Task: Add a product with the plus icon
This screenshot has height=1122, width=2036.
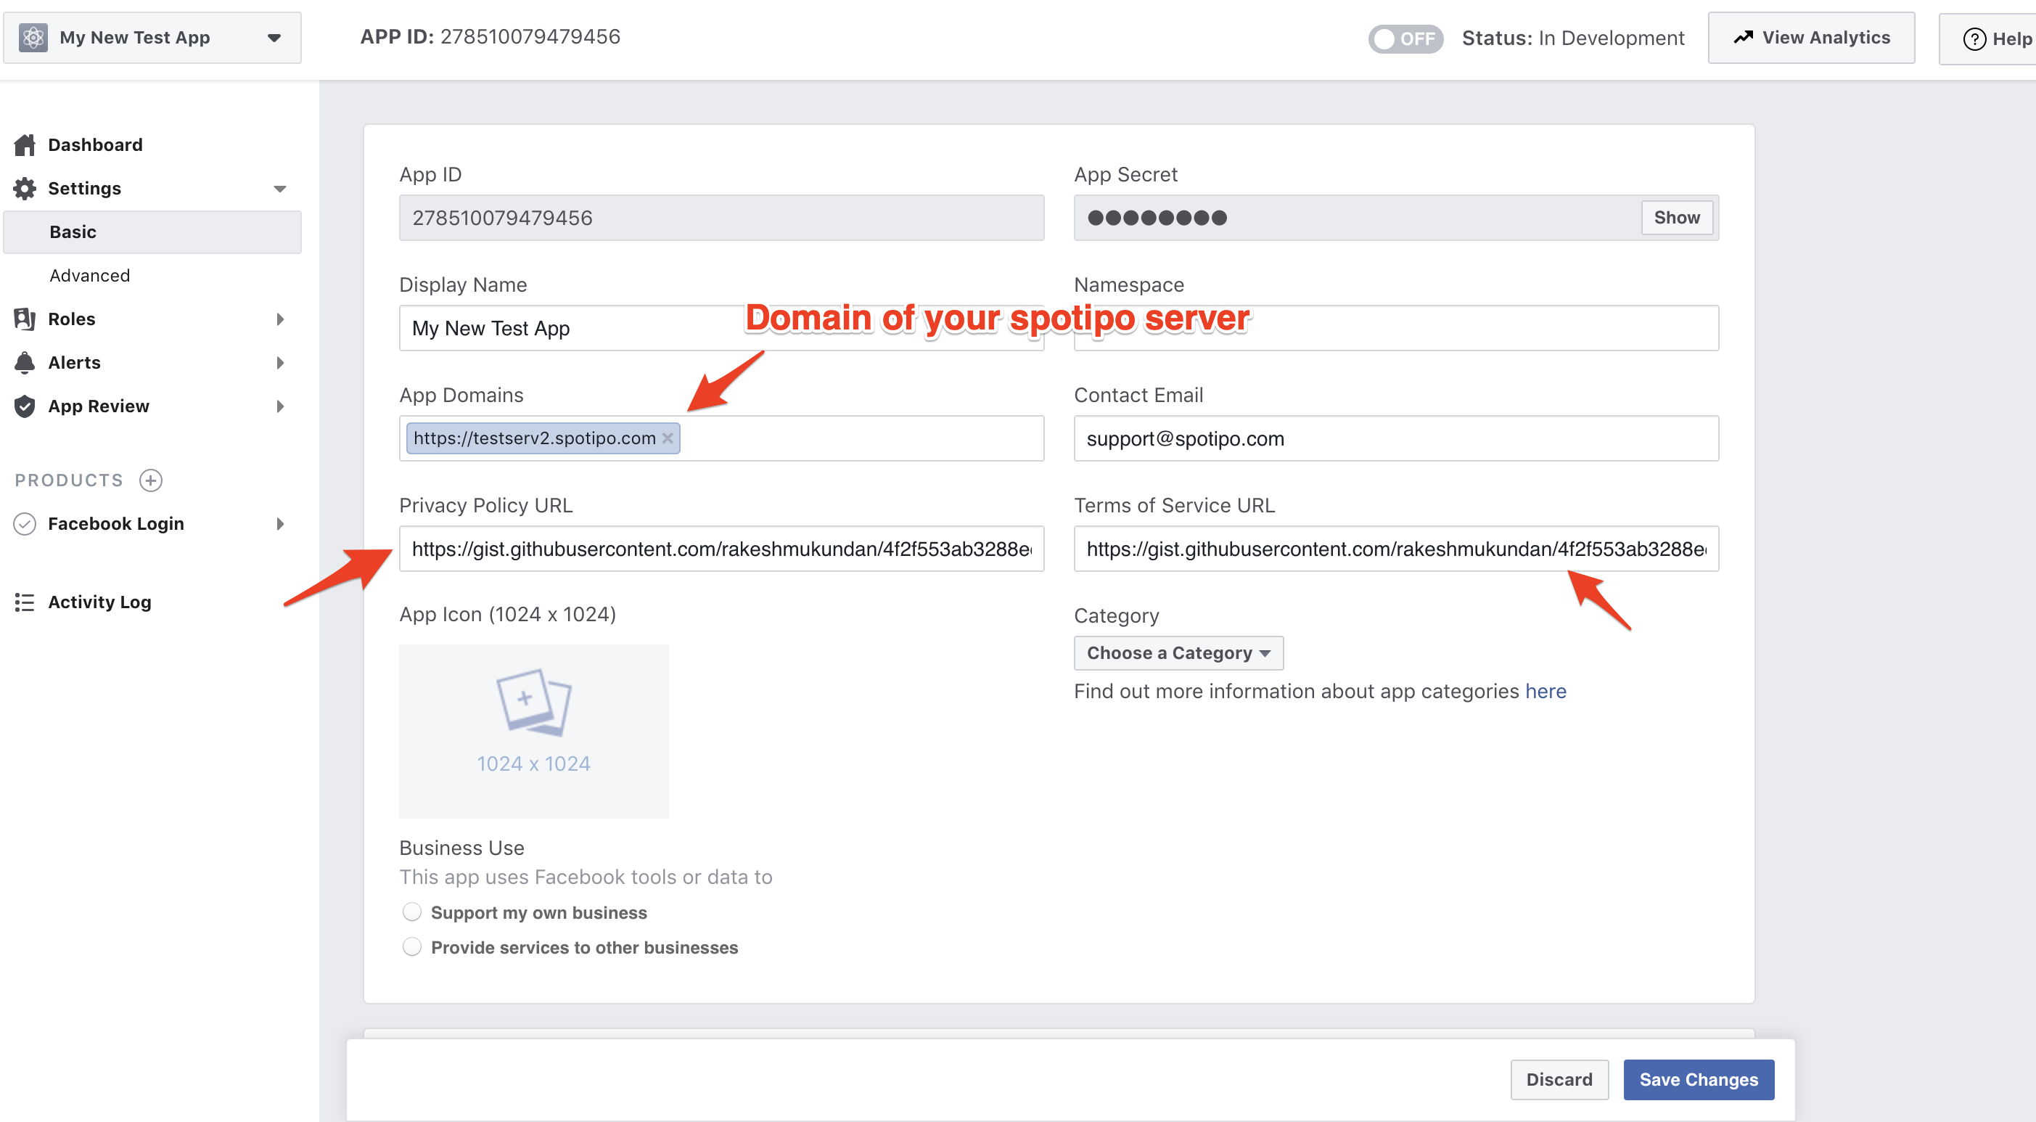Action: tap(150, 480)
